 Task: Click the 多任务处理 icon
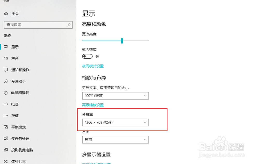[x=6, y=138]
